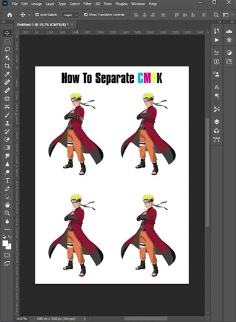Click the Home button in options bar

coord(10,15)
